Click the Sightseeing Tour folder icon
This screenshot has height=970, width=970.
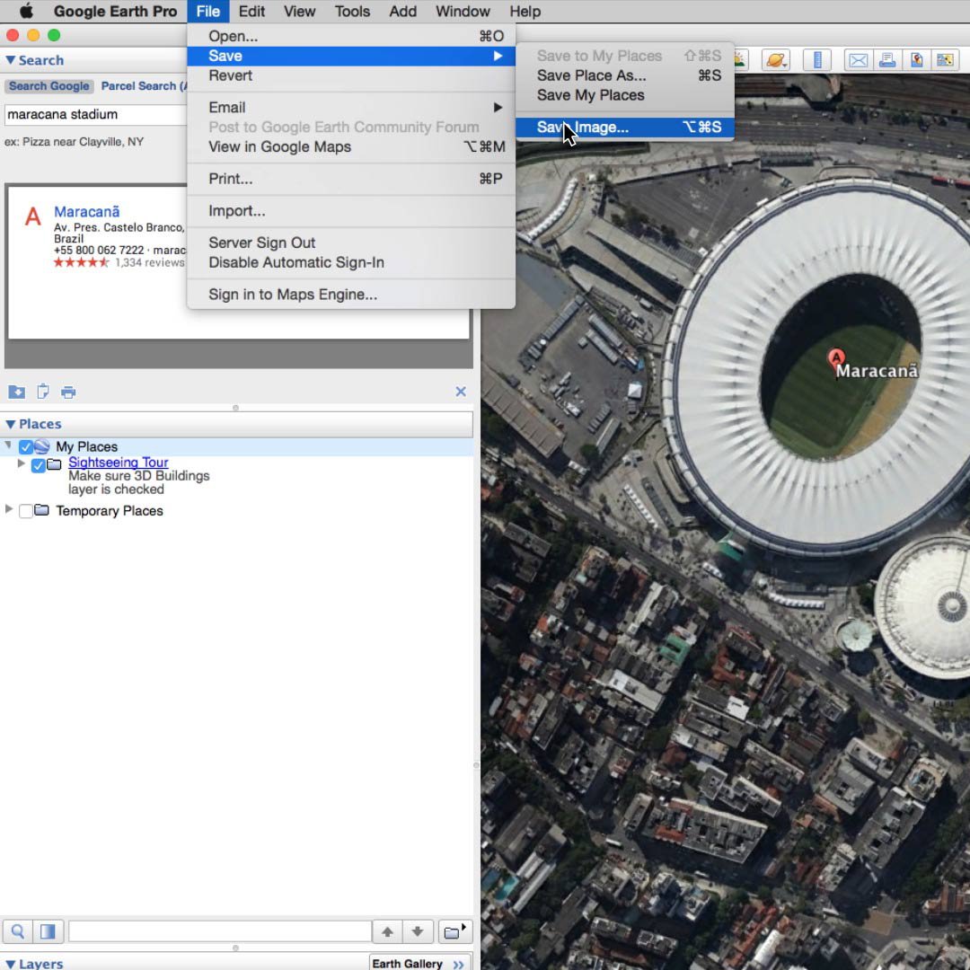55,464
